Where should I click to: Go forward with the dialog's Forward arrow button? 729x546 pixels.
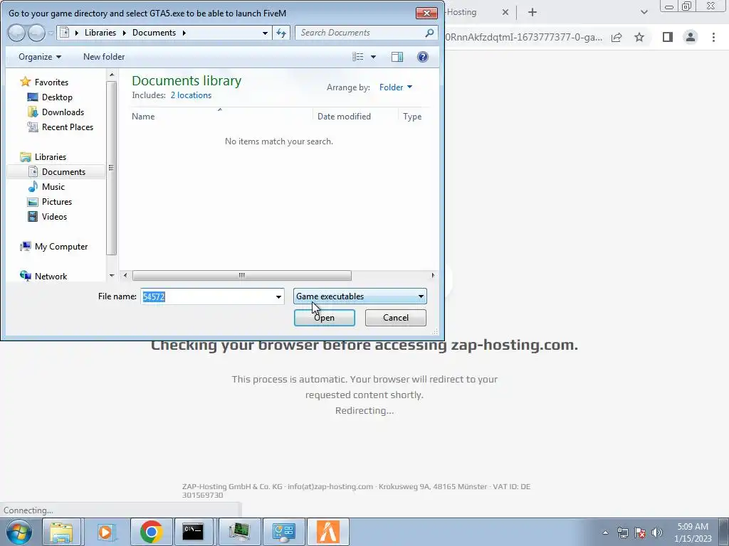37,33
